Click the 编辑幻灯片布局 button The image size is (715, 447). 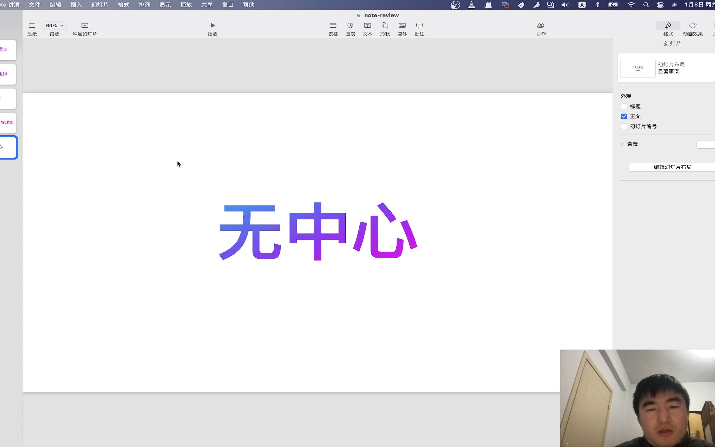coord(672,167)
